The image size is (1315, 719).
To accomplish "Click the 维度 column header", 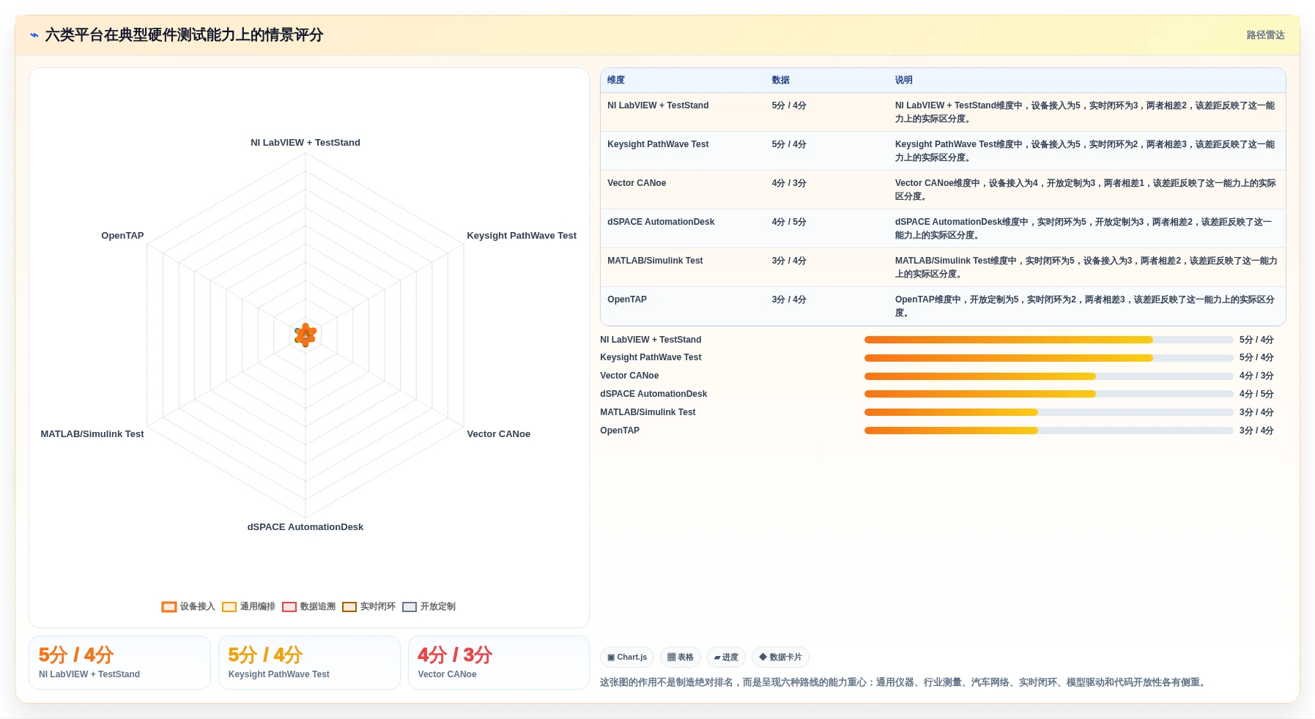I will 616,81.
